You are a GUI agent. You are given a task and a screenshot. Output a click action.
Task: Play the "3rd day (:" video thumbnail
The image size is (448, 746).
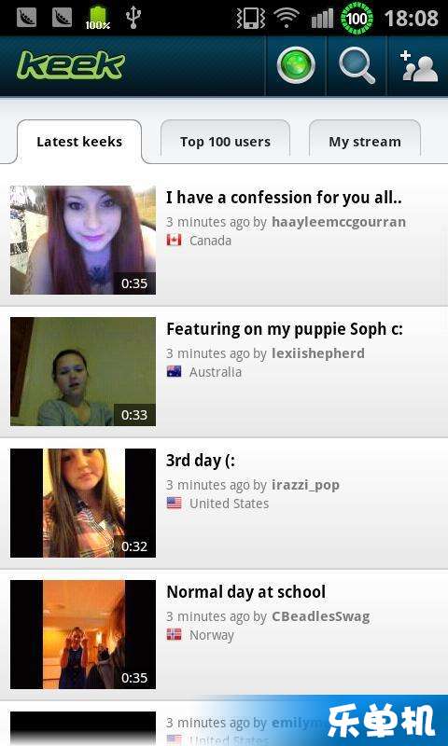(83, 503)
